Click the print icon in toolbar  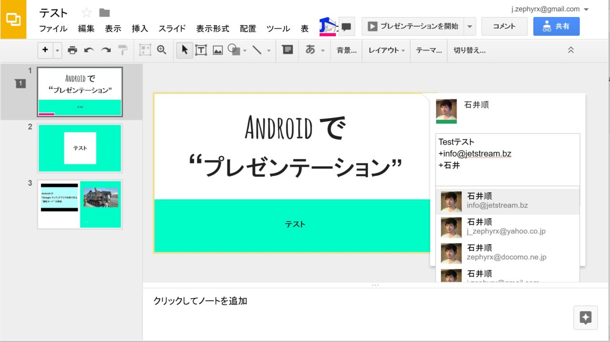[x=72, y=50]
